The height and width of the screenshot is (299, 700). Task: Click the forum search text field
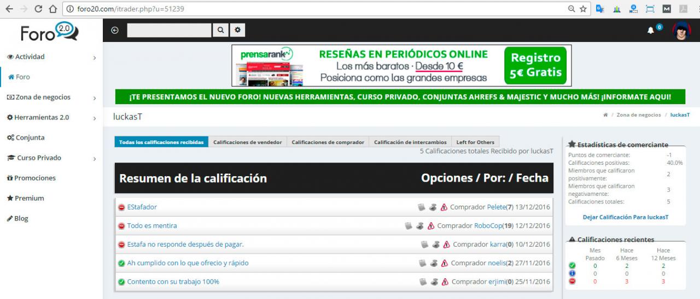click(x=169, y=31)
